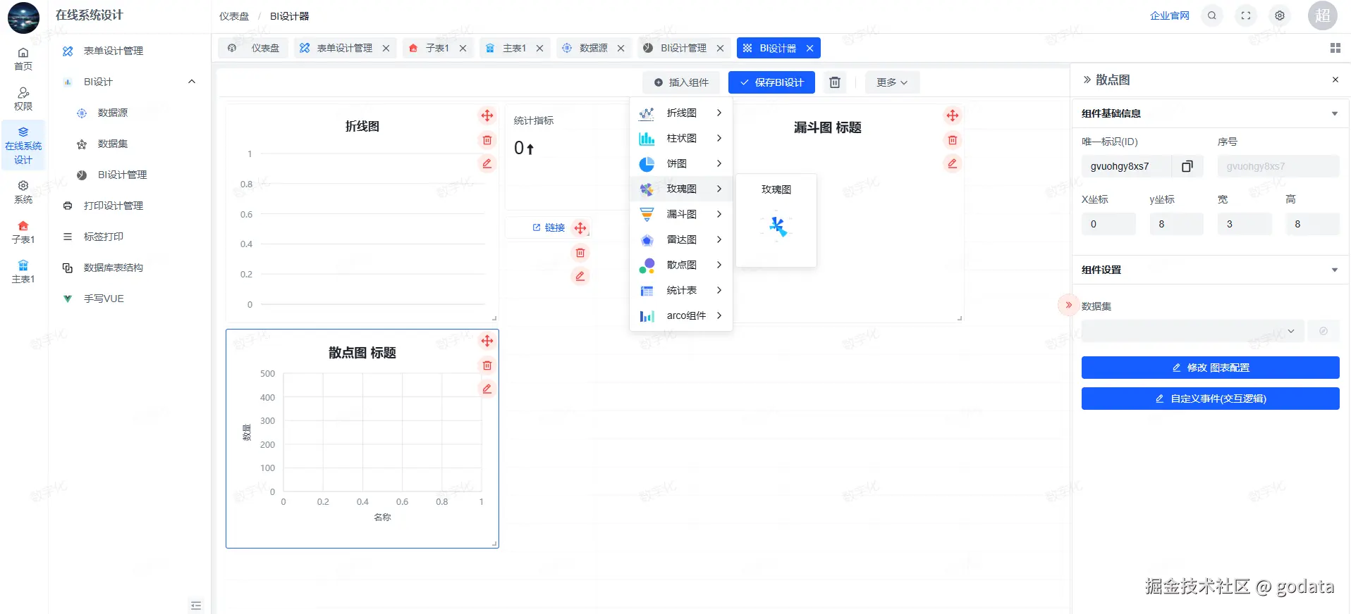Click move handle on 散点图 标题 card

click(x=487, y=341)
